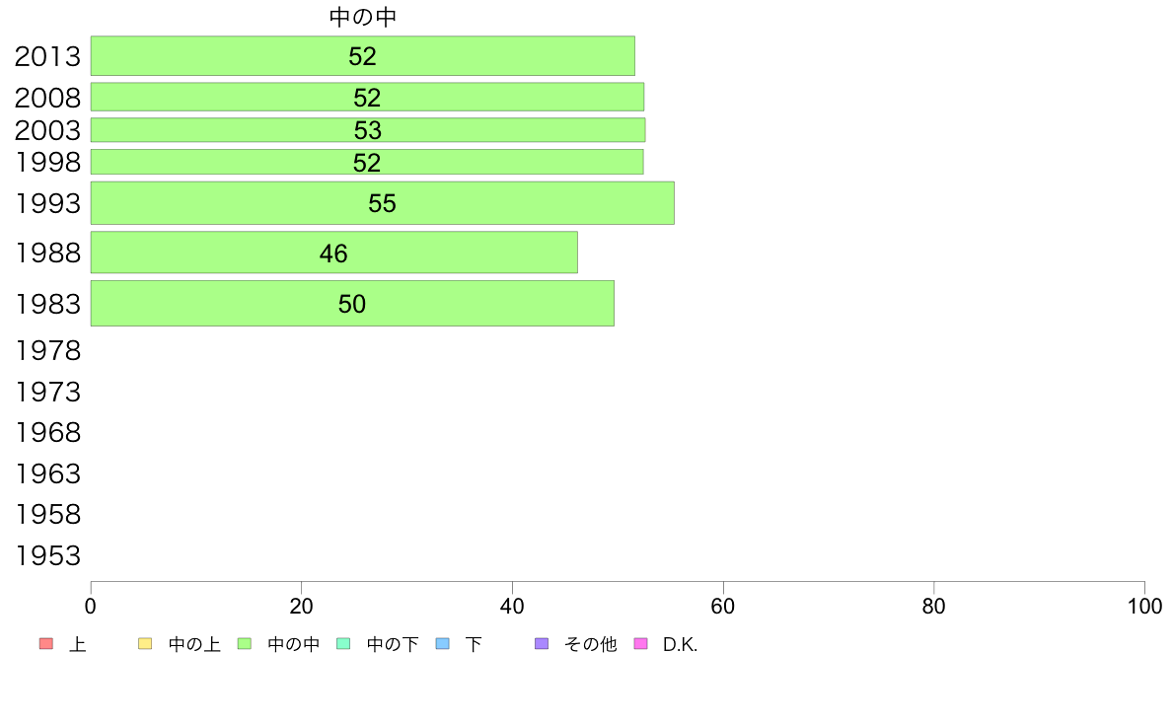Viewport: 1172px width, 726px height.
Task: Click the blue 下 legend swatch
Action: [x=443, y=644]
